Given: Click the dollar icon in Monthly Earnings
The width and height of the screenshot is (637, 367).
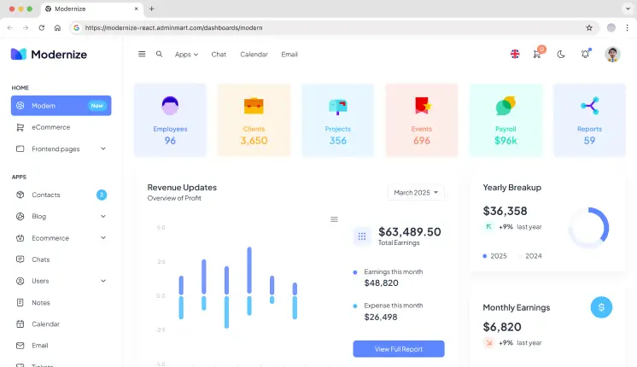Looking at the screenshot, I should pyautogui.click(x=601, y=306).
